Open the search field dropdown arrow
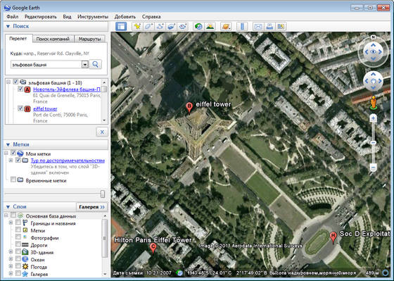 tap(85, 65)
